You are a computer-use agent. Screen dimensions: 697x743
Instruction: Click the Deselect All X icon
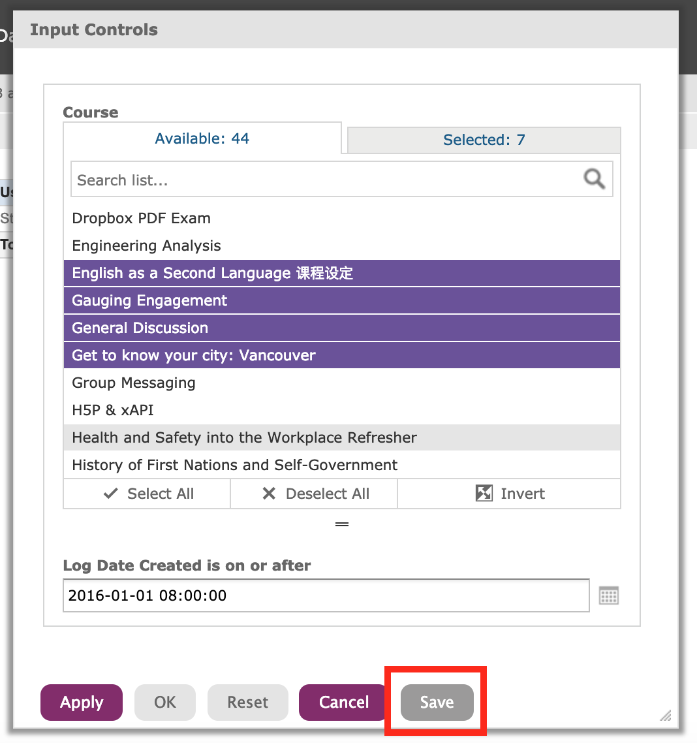(269, 494)
